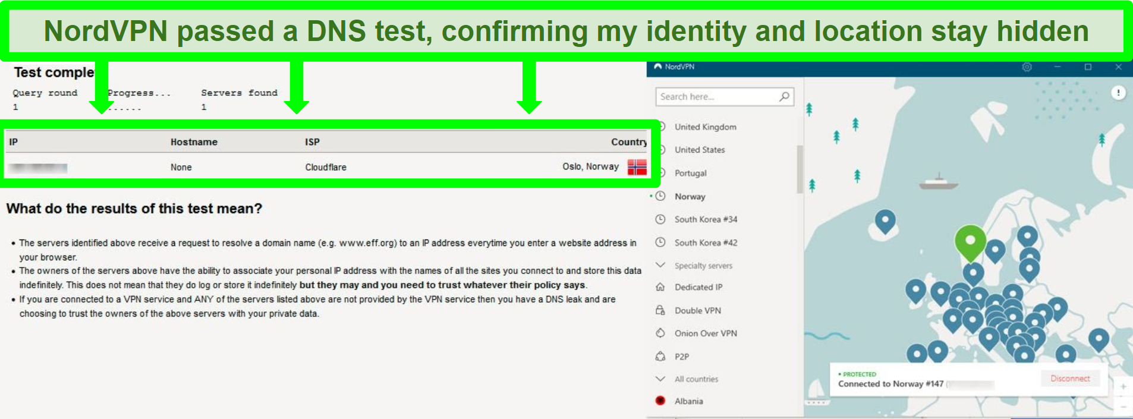The width and height of the screenshot is (1133, 419).
Task: Click the Albania flag icon
Action: [660, 401]
